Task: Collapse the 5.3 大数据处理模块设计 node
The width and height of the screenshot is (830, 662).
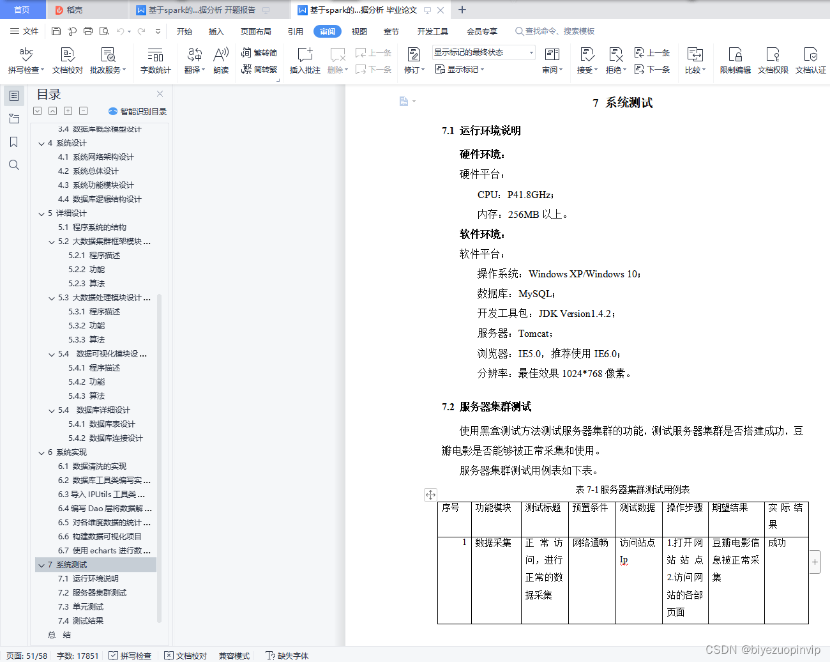Action: 52,298
